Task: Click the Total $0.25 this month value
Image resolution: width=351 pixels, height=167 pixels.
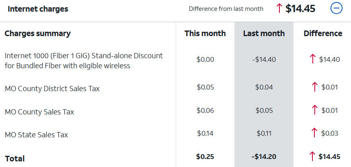Action: coord(205,157)
